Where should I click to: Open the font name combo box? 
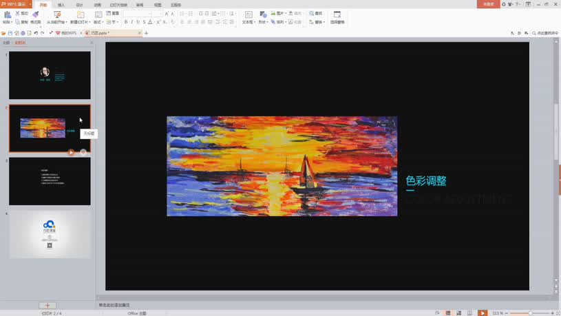click(x=138, y=13)
